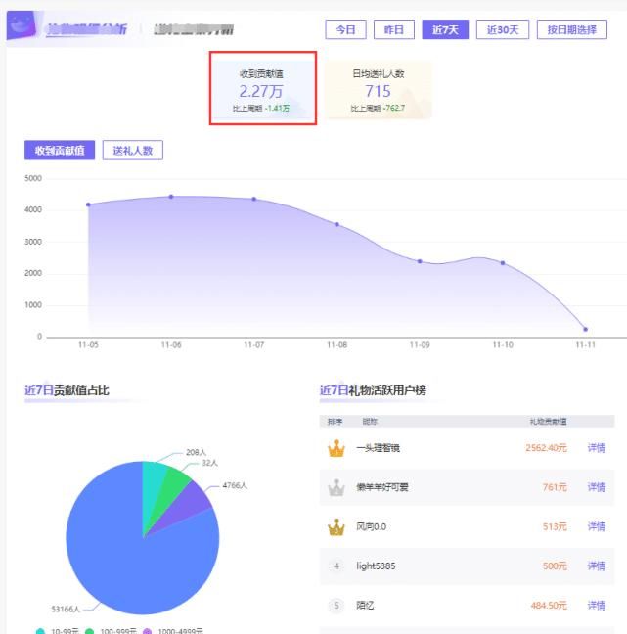
Task: Click the username 一头理智镜
Action: click(x=378, y=448)
